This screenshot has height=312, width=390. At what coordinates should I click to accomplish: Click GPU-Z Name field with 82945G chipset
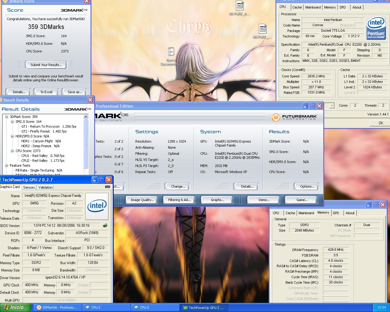tap(53, 196)
